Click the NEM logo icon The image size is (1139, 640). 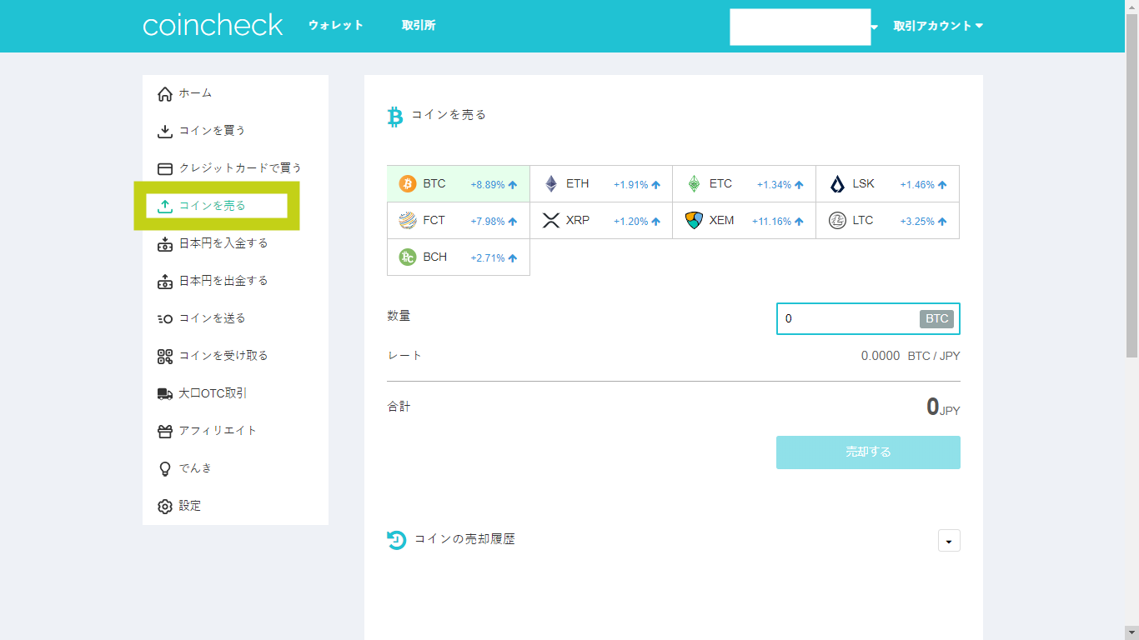click(x=694, y=220)
